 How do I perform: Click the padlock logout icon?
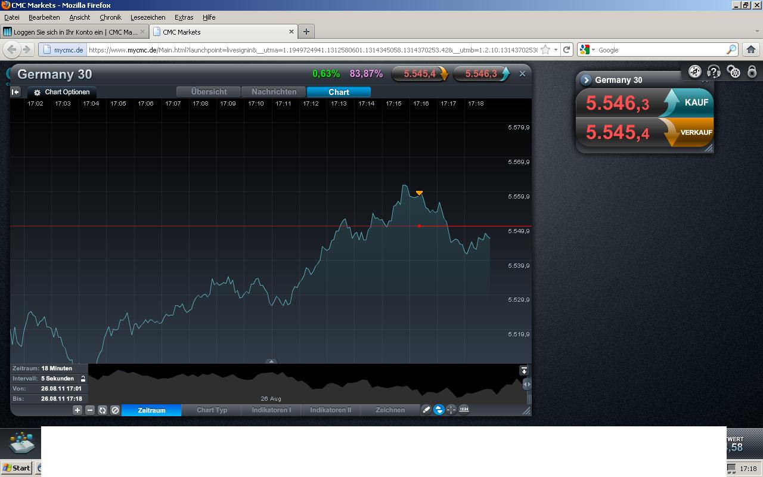tap(752, 72)
